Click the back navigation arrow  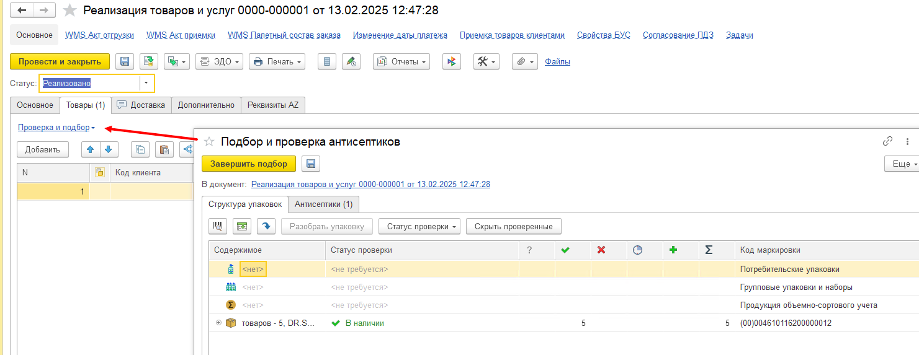(22, 11)
